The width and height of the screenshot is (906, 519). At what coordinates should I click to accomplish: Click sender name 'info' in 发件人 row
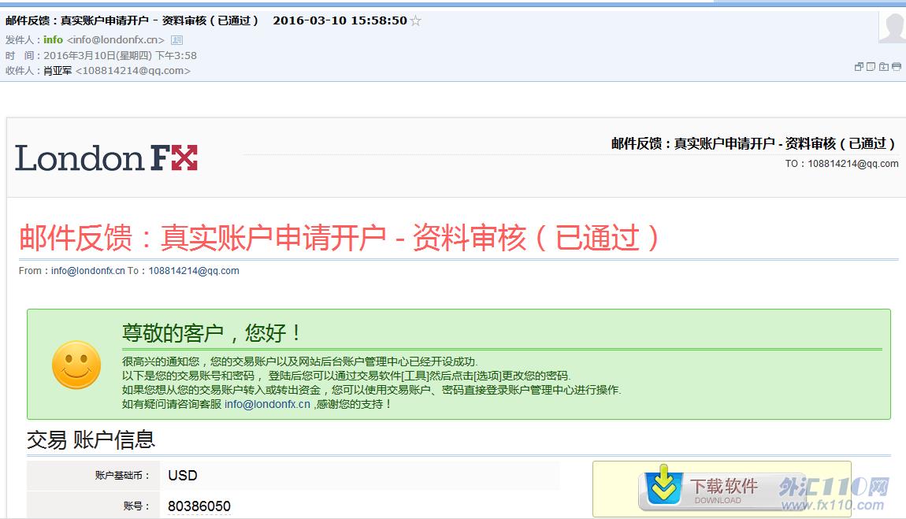point(53,40)
